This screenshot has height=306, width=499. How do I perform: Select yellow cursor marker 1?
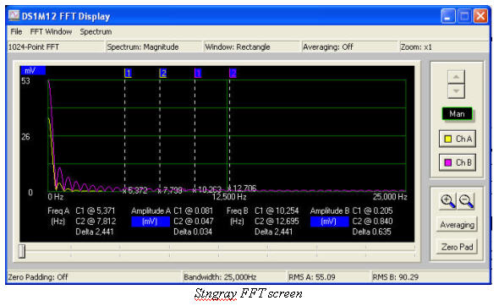tap(128, 74)
